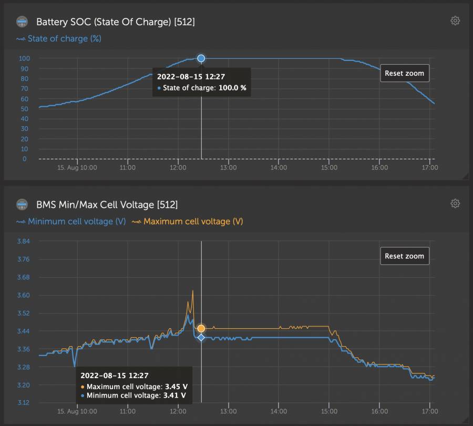Click resize handle at Battery SOC widget corner
This screenshot has height=426, width=473.
[465, 177]
